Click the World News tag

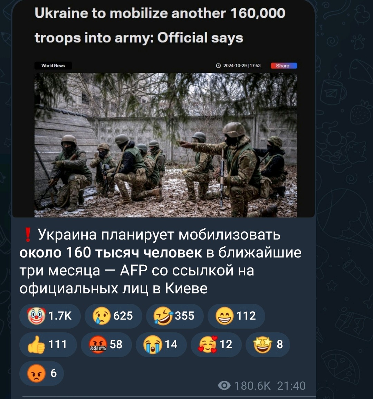[53, 66]
